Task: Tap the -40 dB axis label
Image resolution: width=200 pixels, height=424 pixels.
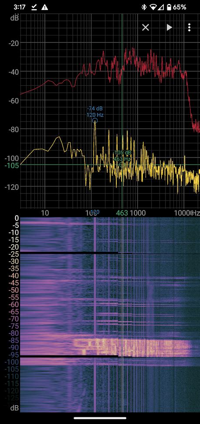Action: [14, 72]
